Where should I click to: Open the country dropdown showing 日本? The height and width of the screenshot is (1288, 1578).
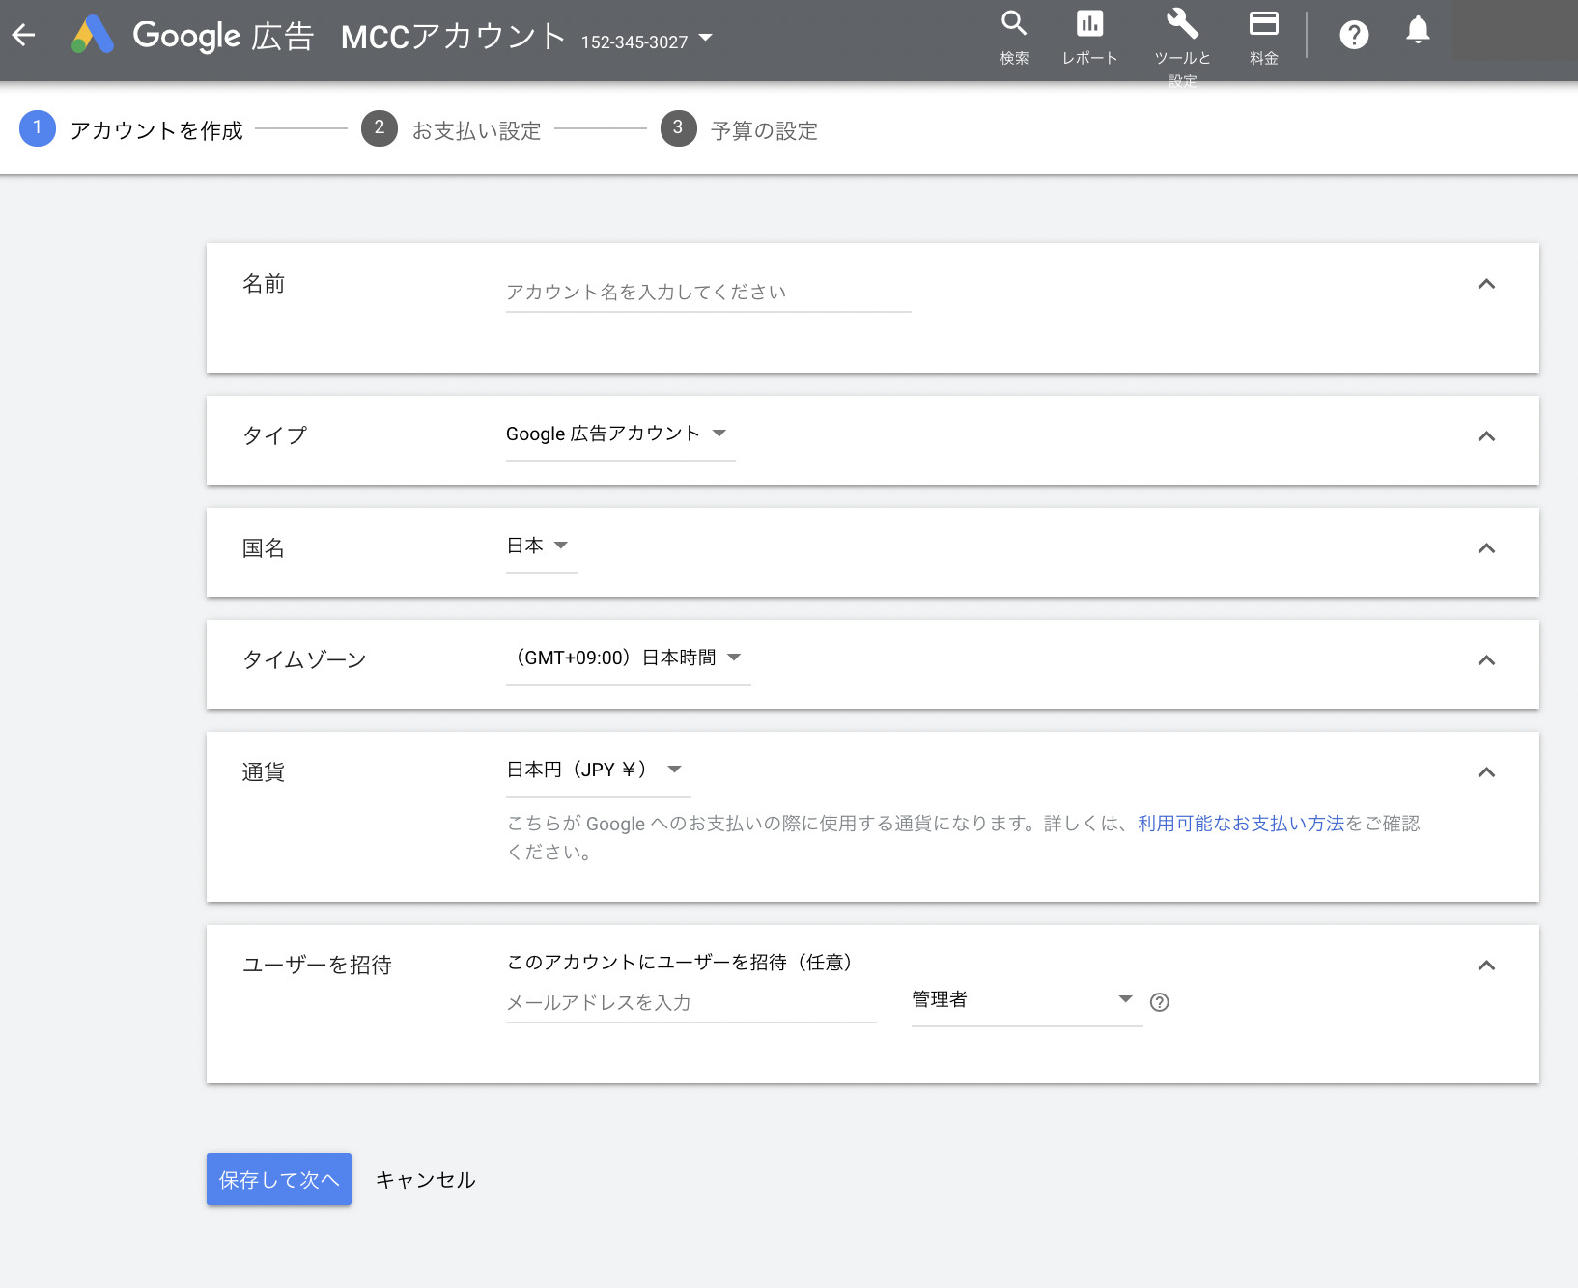540,546
